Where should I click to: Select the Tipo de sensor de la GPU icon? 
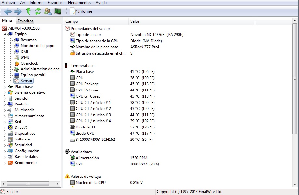73,41
